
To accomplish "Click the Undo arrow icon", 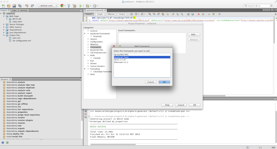I will (27, 6).
